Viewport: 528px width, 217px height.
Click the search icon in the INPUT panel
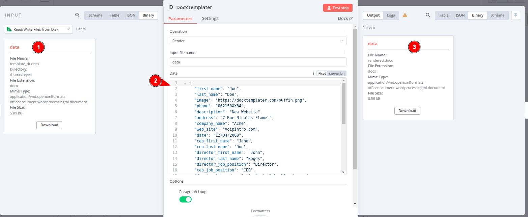tap(77, 15)
